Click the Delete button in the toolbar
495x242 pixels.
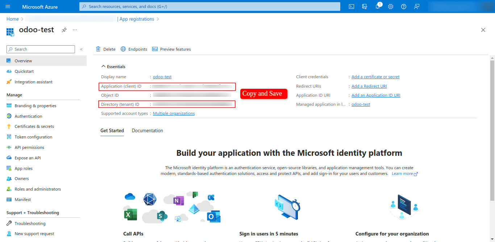[x=105, y=49]
